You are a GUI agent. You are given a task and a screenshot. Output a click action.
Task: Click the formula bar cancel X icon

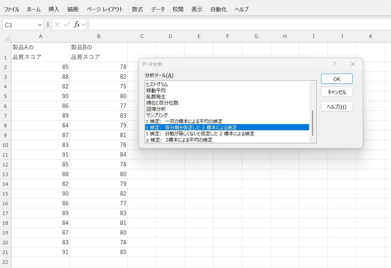(x=57, y=24)
